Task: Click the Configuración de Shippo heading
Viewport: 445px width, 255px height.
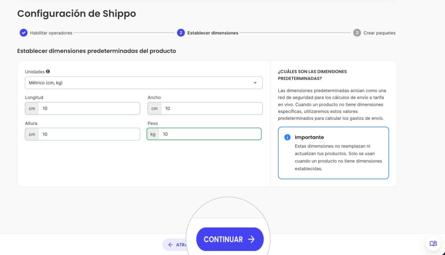Action: click(x=77, y=13)
